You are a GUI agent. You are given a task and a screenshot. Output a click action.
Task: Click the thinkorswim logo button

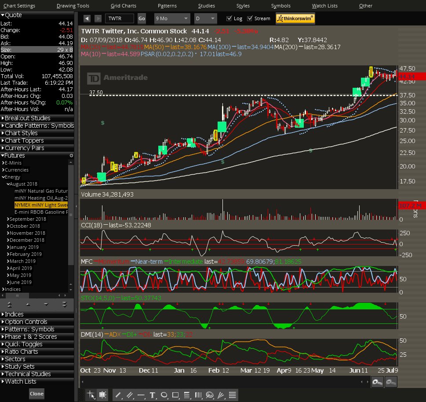click(295, 18)
